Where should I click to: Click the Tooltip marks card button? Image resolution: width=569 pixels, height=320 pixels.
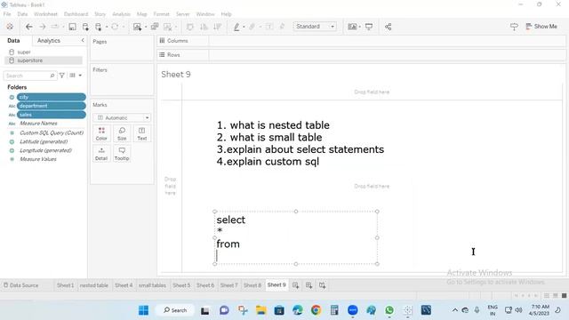(122, 154)
